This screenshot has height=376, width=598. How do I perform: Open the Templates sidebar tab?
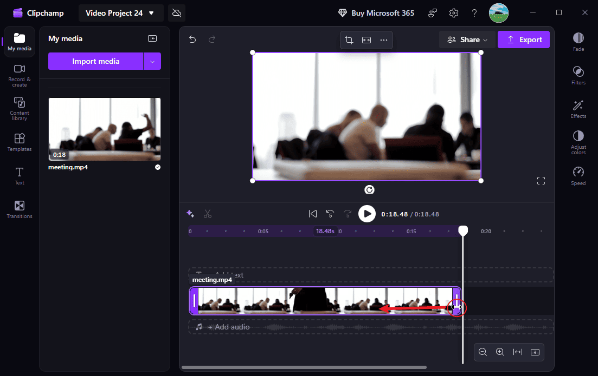(x=20, y=142)
